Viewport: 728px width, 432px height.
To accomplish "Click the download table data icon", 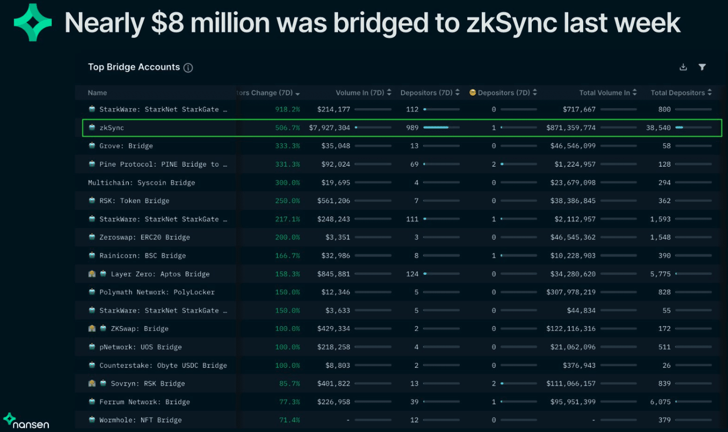I will pos(683,66).
